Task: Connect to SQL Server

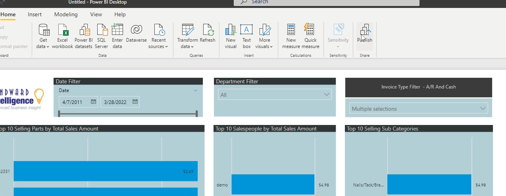Action: 102,36
